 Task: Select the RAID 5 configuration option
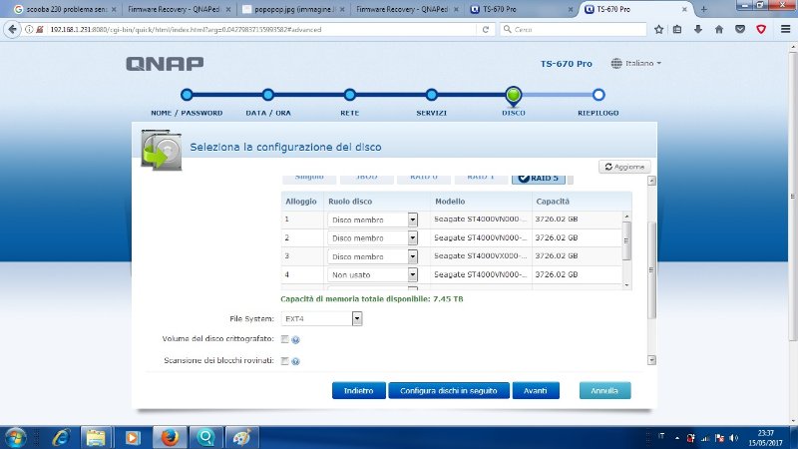[x=539, y=178]
